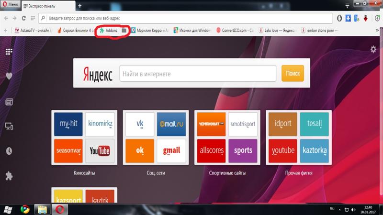Open the tesall tile
Image resolution: width=383 pixels, height=215 pixels.
pyautogui.click(x=315, y=124)
